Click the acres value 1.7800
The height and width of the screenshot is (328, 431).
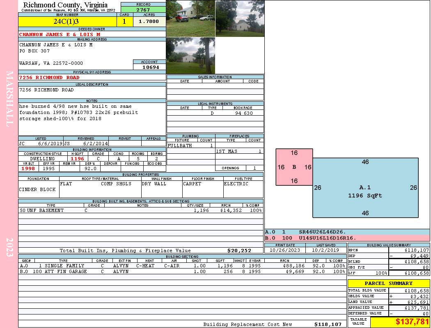(x=149, y=22)
